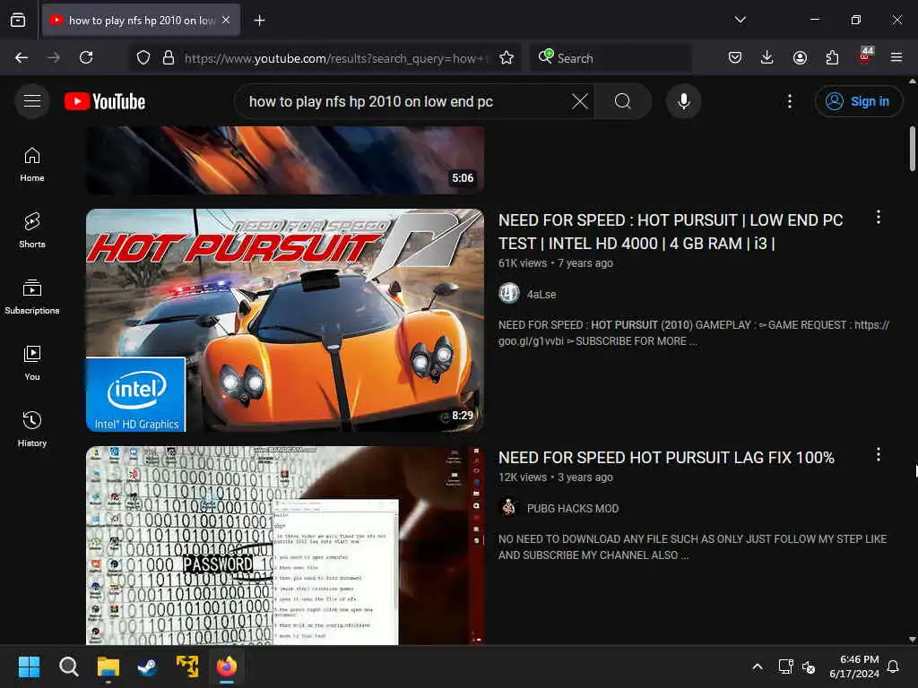
Task: Click the Firefox URL address bar
Action: point(335,58)
